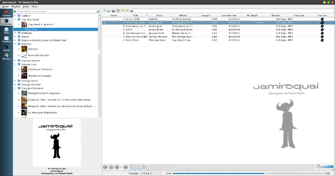Image resolution: width=335 pixels, height=176 pixels.
Task: Open the Devices sidebar tab
Action: click(x=6, y=57)
